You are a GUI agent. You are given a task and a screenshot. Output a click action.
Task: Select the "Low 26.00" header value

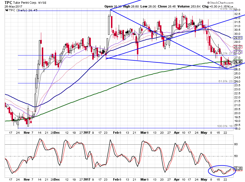click(x=148, y=7)
